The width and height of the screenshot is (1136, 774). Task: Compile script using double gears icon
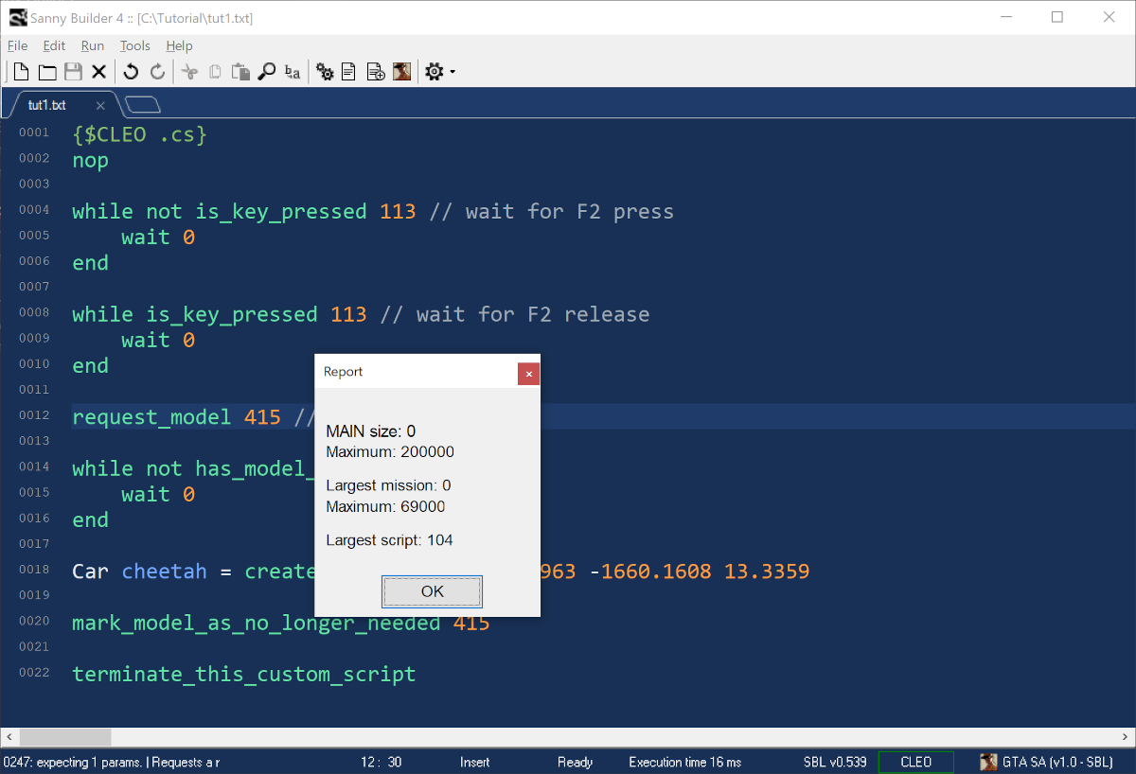(325, 72)
